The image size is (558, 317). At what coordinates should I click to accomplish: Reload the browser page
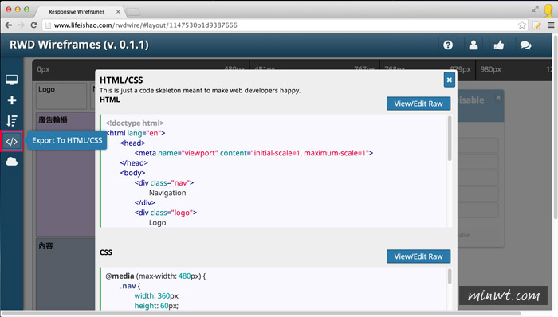coord(33,25)
